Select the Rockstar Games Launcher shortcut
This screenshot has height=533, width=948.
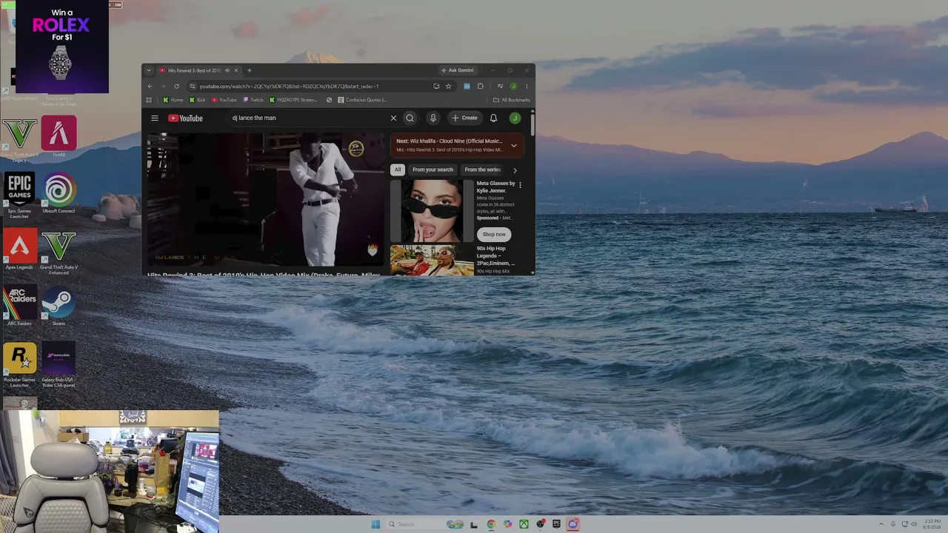point(19,365)
